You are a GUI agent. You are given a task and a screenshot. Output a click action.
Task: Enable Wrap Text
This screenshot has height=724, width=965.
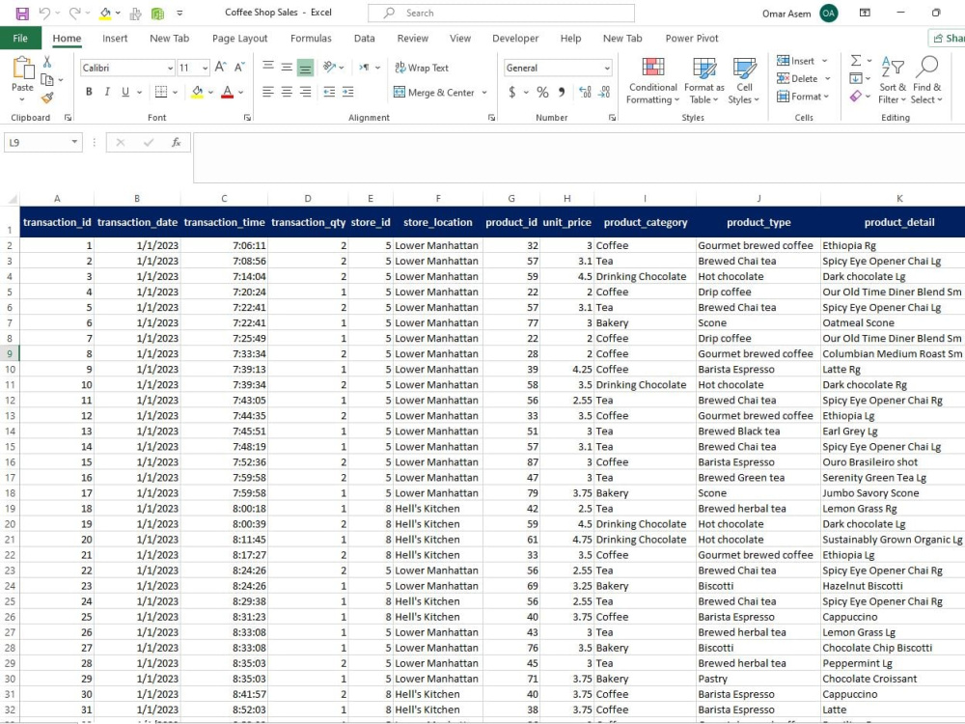click(x=422, y=68)
